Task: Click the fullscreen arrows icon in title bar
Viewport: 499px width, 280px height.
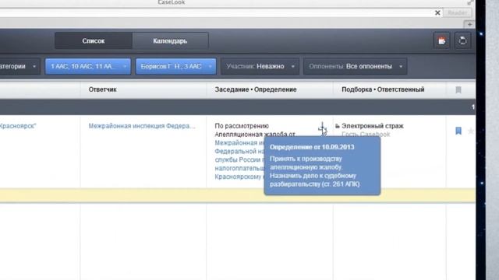Action: click(x=470, y=2)
